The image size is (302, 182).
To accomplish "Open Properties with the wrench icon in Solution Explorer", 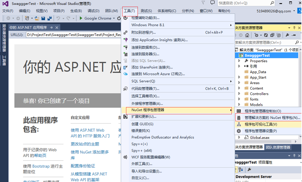I will [287, 35].
